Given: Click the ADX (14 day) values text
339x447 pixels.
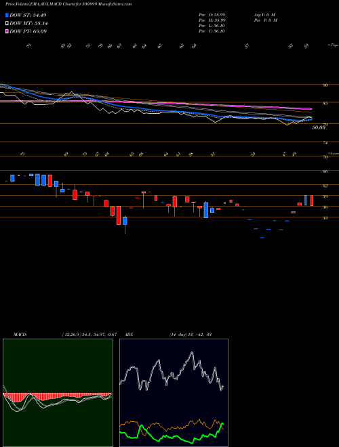Looking at the screenshot, I should [190, 334].
